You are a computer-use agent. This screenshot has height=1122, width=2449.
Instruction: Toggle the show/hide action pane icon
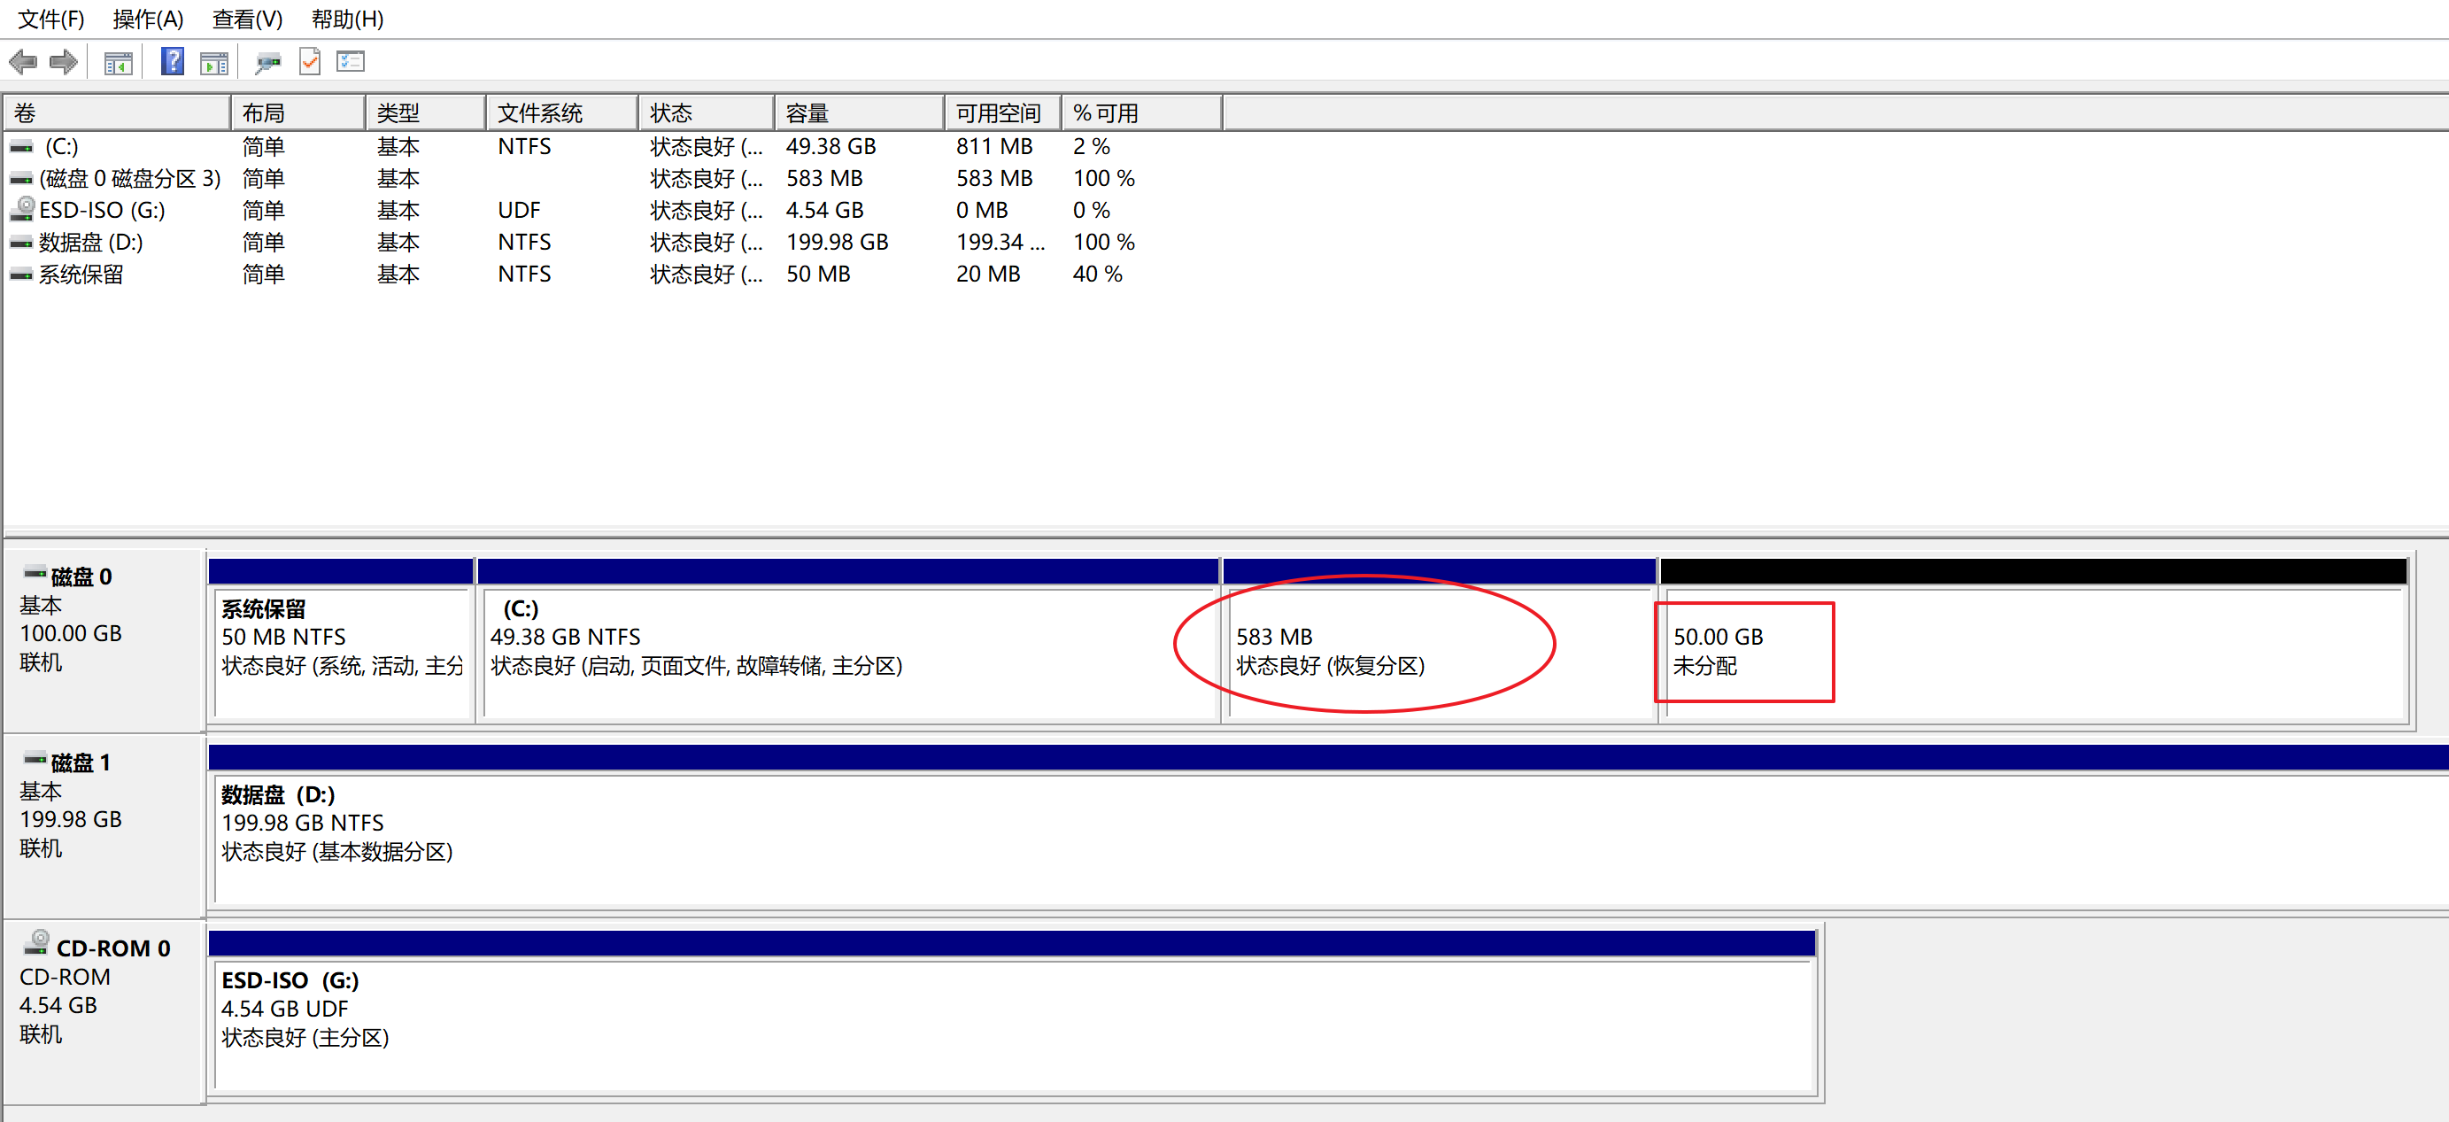(x=214, y=63)
